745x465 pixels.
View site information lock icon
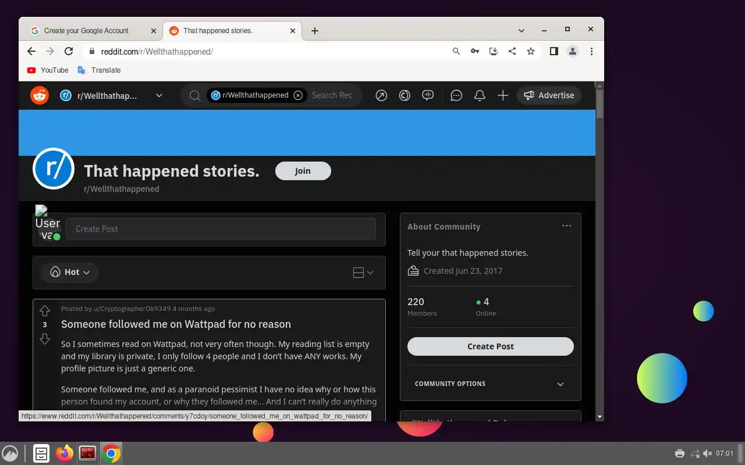click(x=91, y=51)
